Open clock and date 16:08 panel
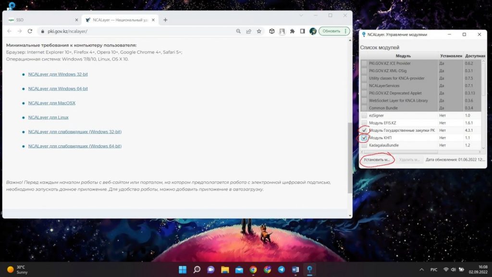The height and width of the screenshot is (277, 492). click(478, 269)
